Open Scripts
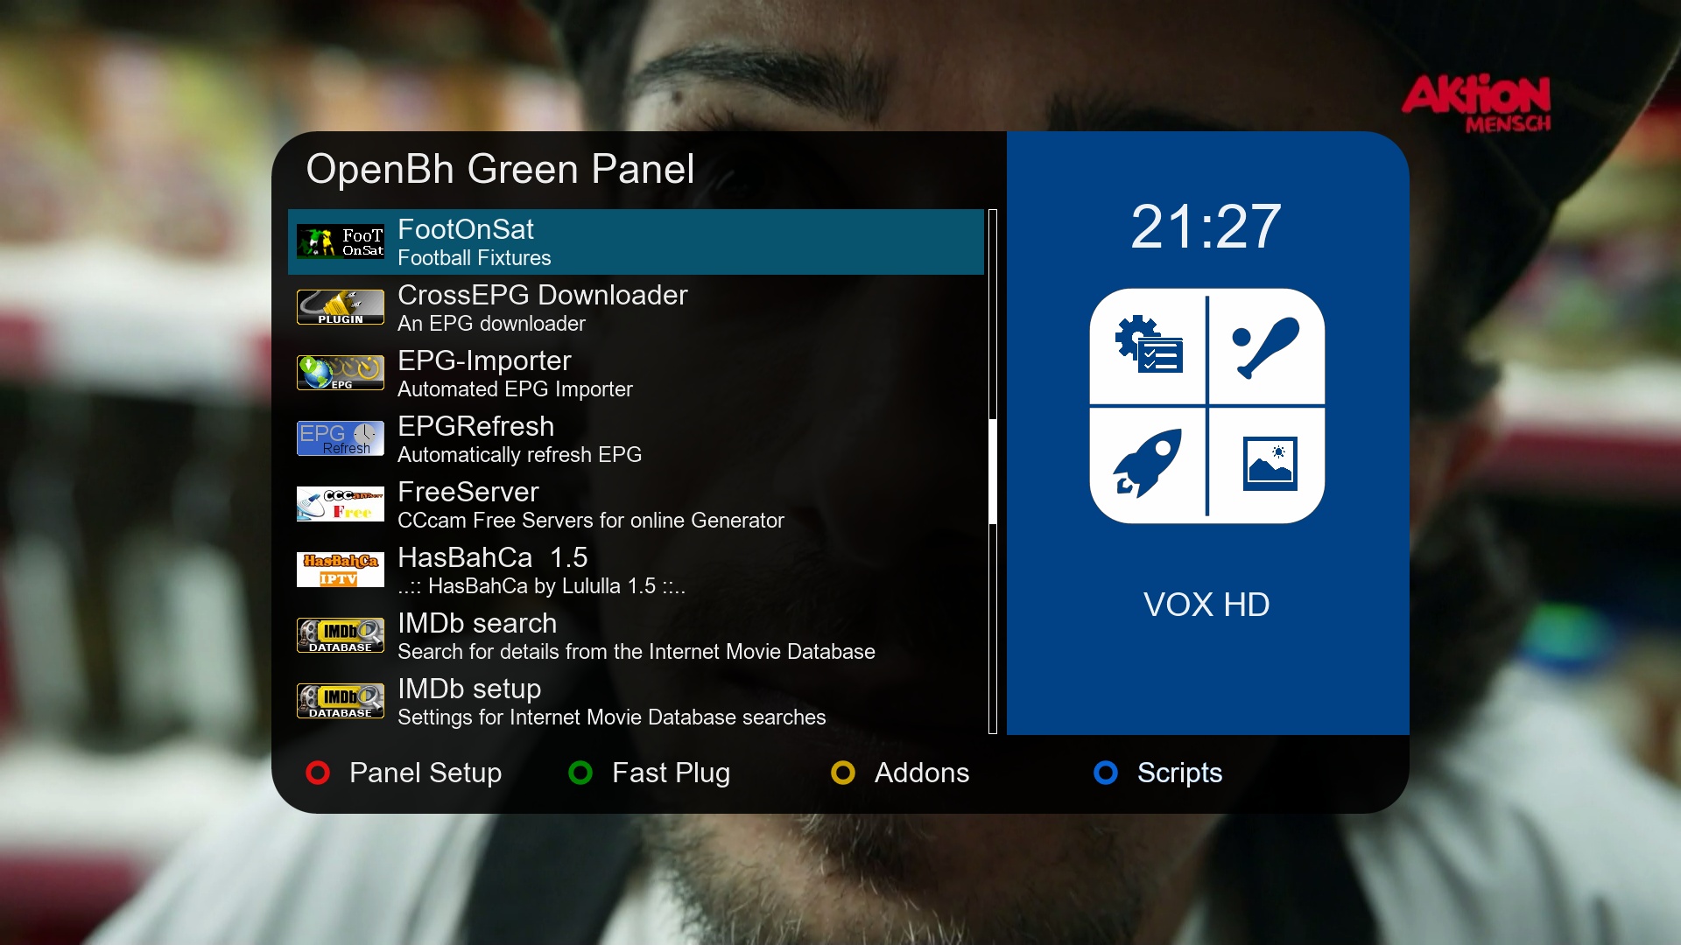 click(x=1179, y=773)
